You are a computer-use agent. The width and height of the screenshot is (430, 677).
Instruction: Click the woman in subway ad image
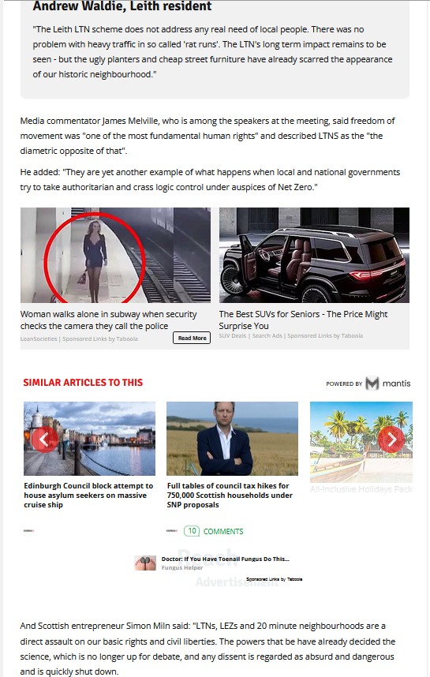tap(115, 255)
